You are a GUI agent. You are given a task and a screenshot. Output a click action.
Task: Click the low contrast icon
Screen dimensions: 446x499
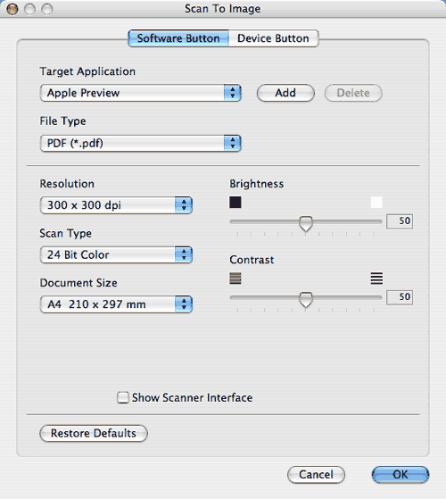[x=235, y=279]
